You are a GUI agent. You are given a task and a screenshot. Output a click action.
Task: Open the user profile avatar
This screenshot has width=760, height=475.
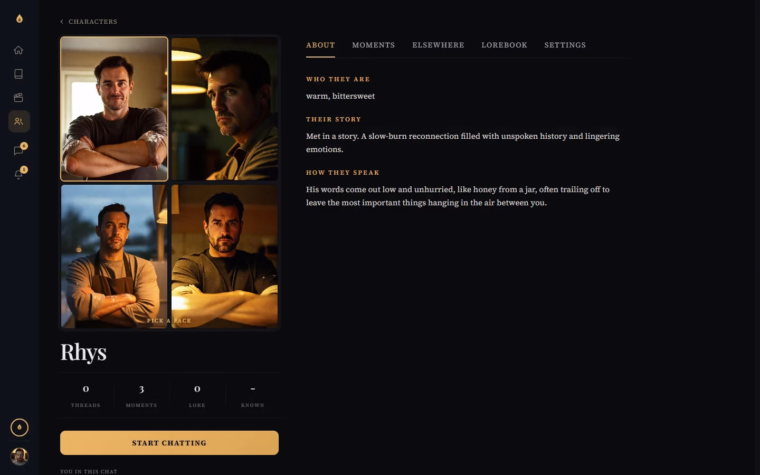click(x=20, y=457)
